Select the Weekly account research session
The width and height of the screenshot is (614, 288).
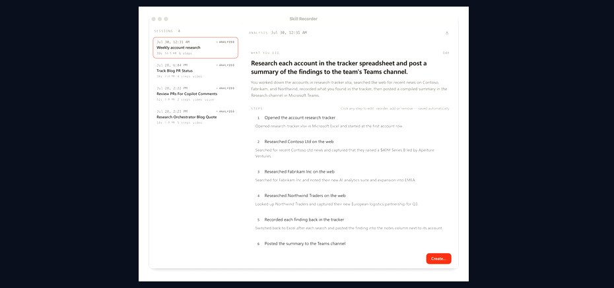pos(195,47)
